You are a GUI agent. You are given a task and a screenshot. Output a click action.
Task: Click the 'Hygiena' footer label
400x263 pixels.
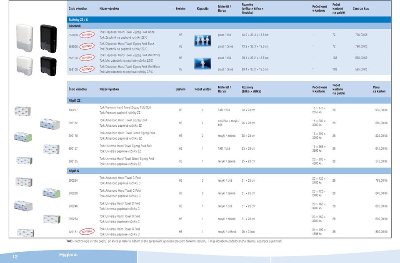click(68, 255)
